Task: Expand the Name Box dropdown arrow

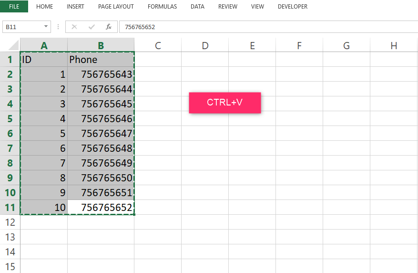Action: [x=46, y=26]
